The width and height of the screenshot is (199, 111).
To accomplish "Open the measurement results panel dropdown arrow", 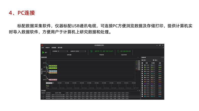I will (x=161, y=57).
